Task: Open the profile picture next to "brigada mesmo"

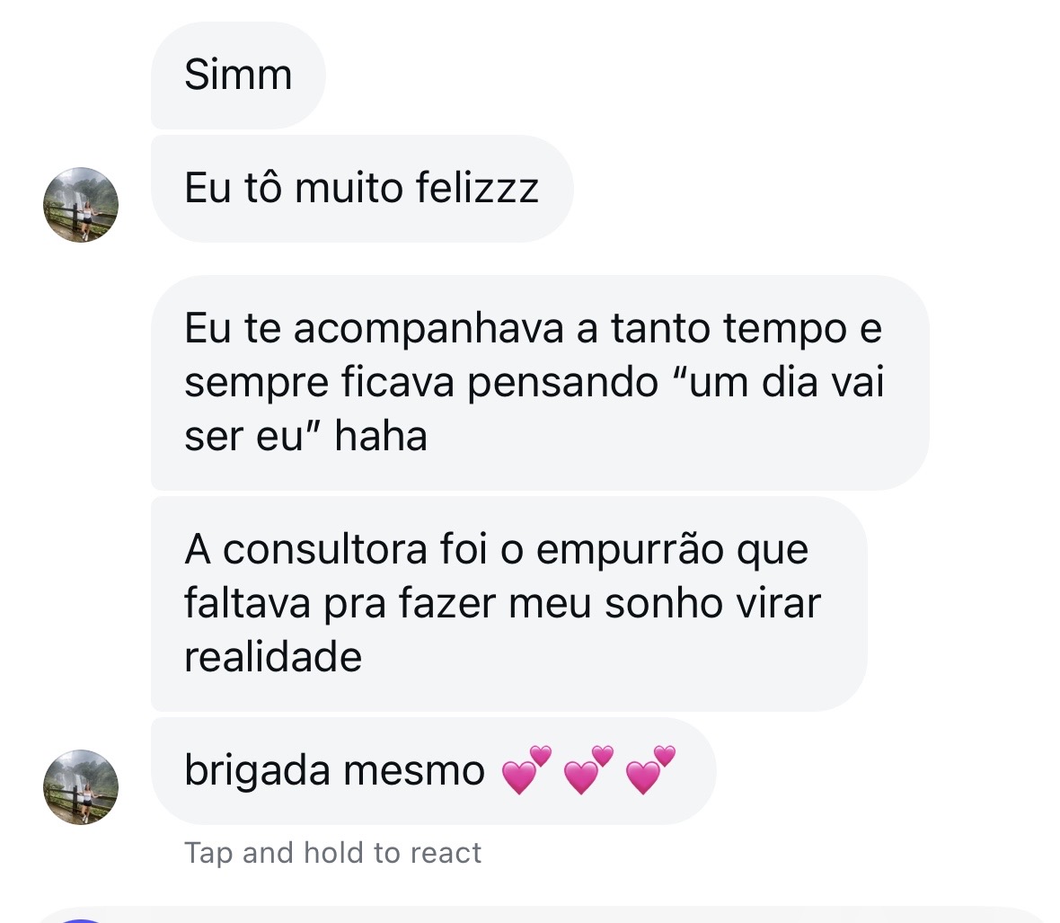Action: point(81,786)
